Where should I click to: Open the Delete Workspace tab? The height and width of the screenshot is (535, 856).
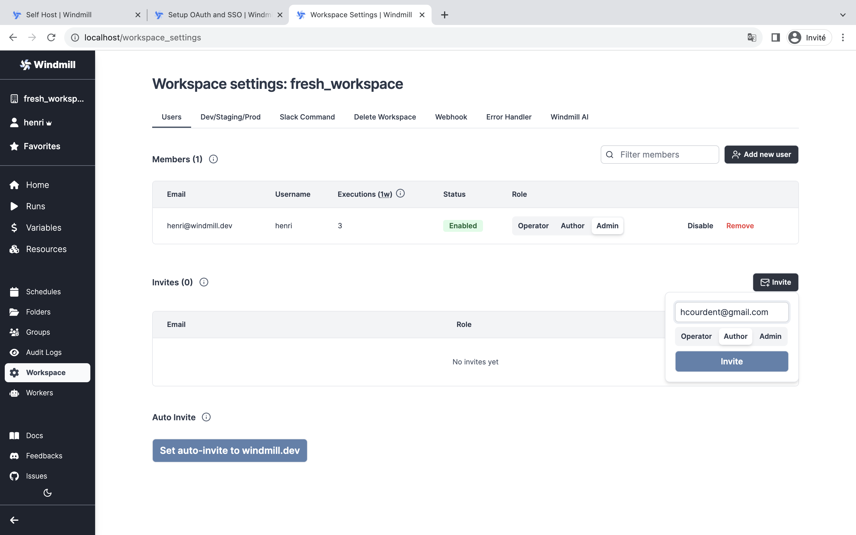pos(385,117)
